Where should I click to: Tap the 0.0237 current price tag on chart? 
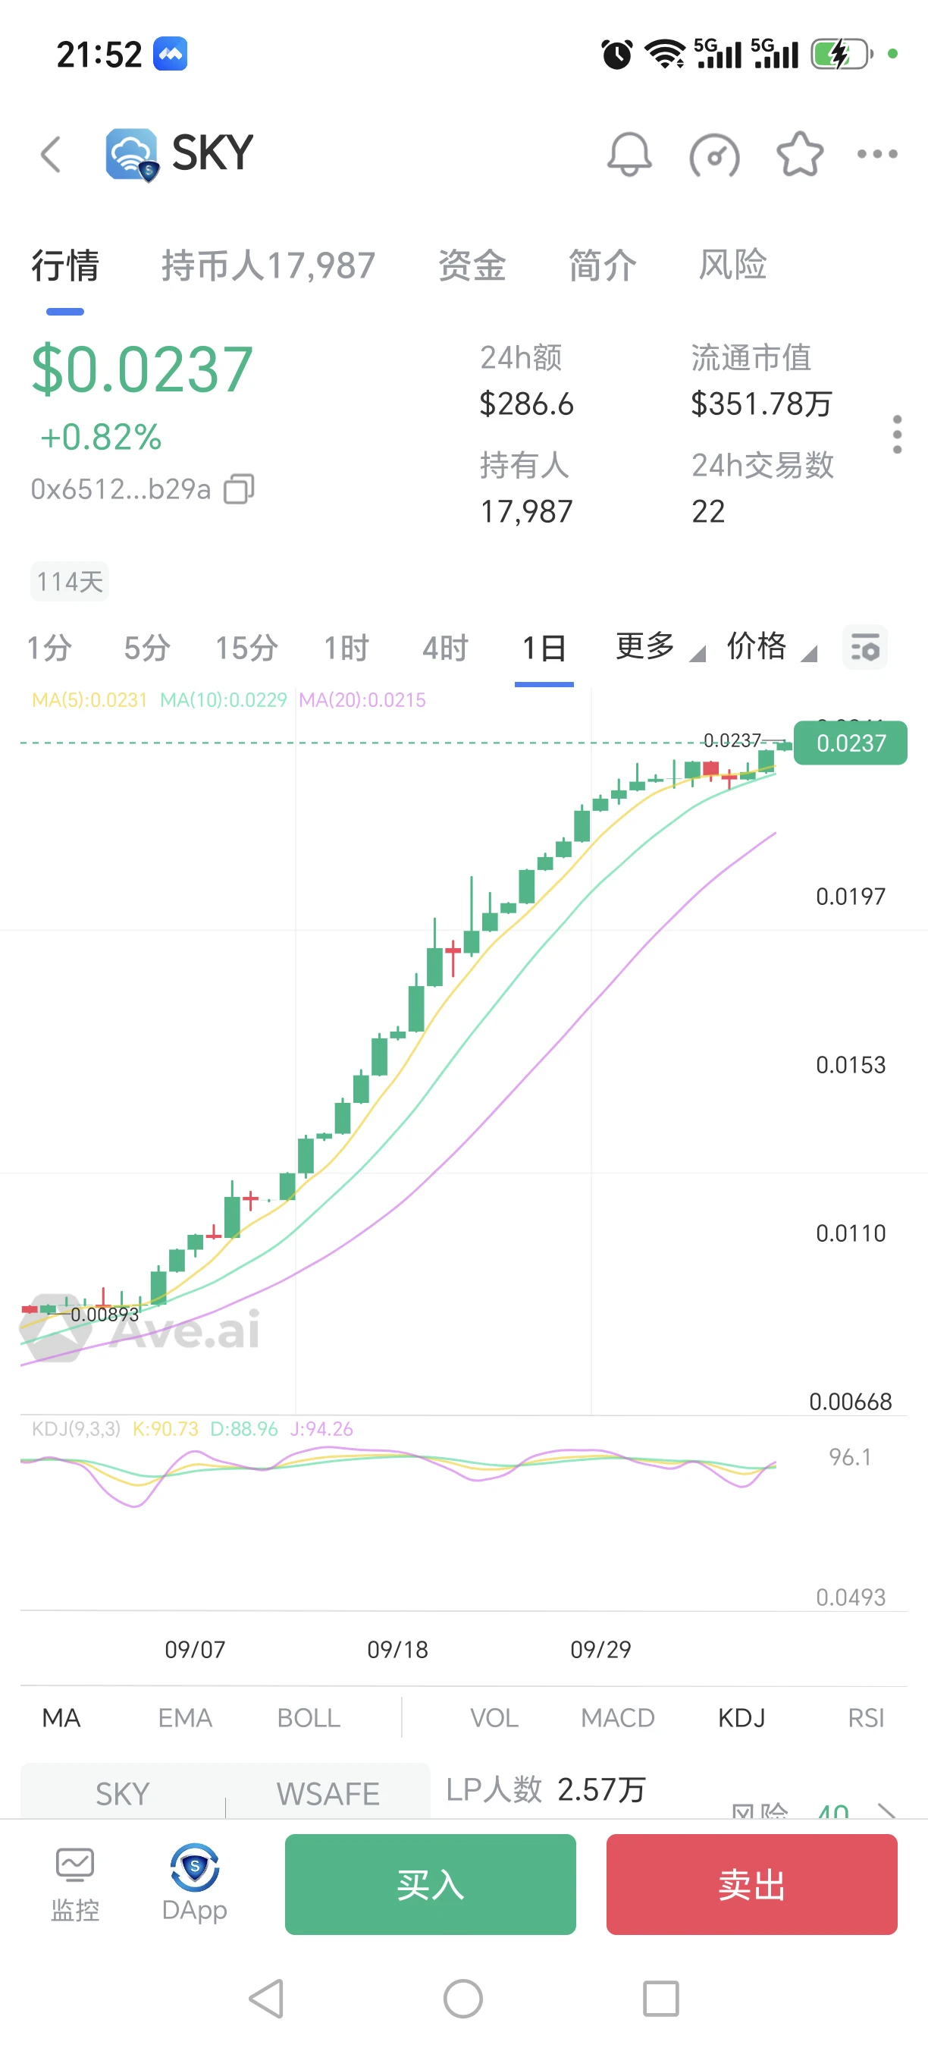point(850,743)
